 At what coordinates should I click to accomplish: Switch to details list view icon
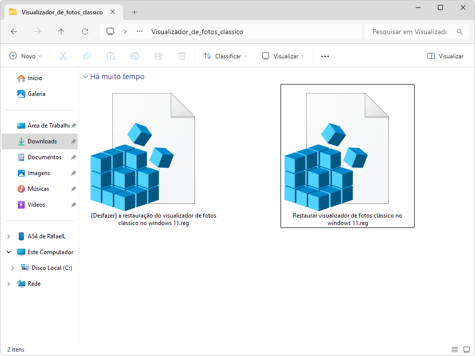[455, 350]
